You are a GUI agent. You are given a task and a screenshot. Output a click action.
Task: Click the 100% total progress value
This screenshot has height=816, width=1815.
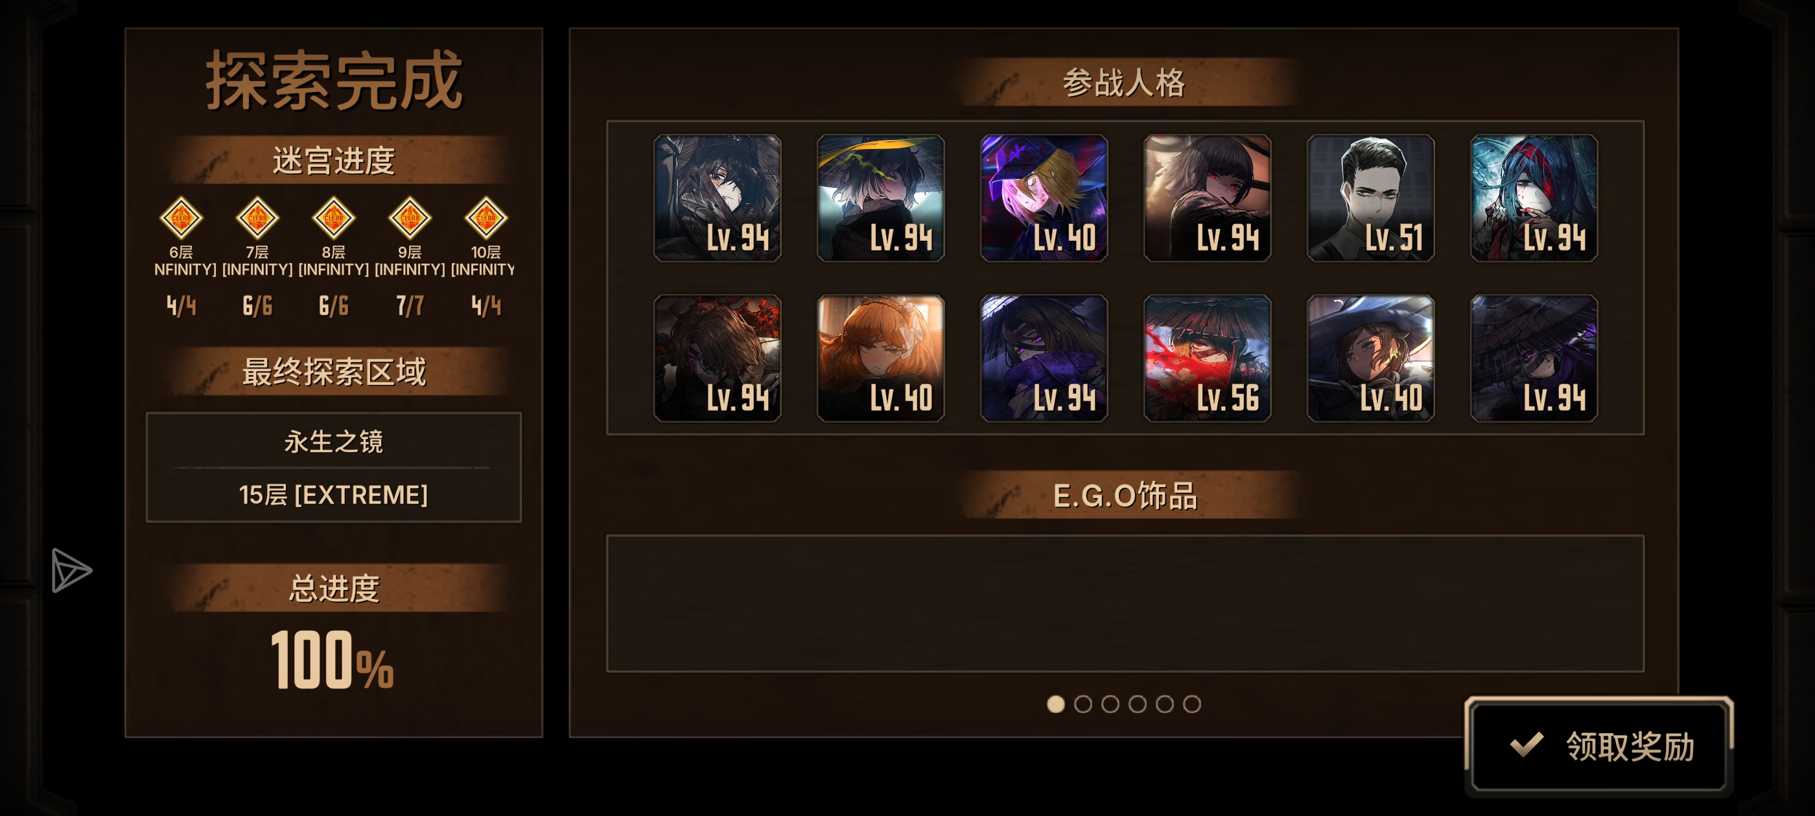tap(332, 660)
